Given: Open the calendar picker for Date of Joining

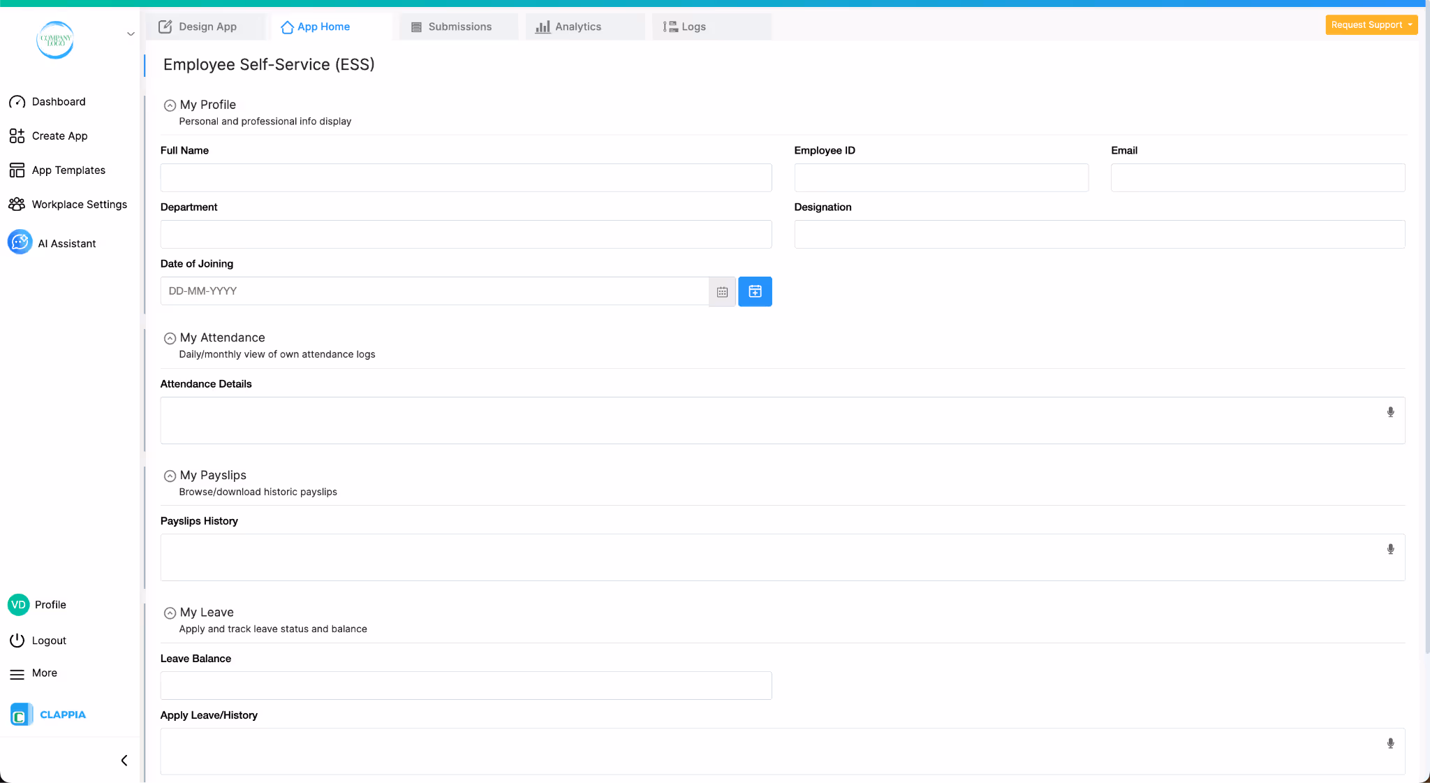Looking at the screenshot, I should pos(721,291).
